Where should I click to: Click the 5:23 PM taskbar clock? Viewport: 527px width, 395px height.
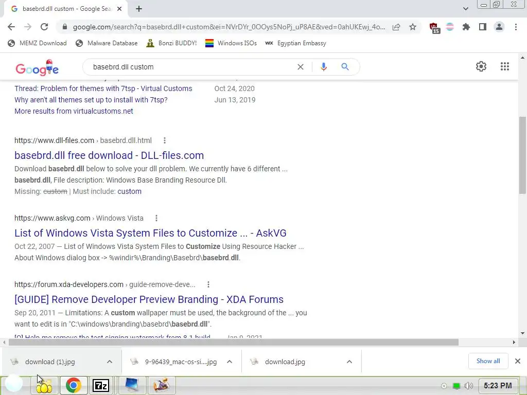tap(498, 386)
